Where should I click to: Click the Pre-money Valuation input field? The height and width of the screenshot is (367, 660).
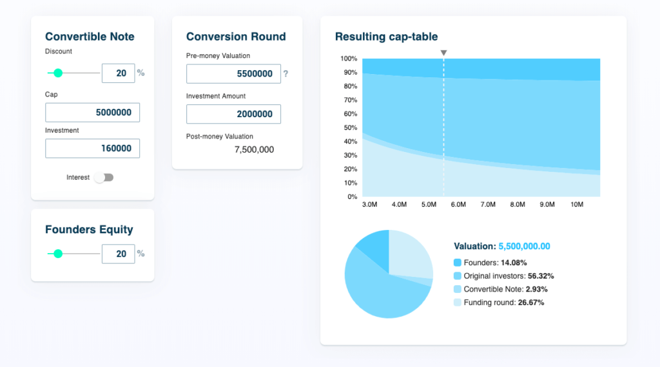tap(233, 74)
